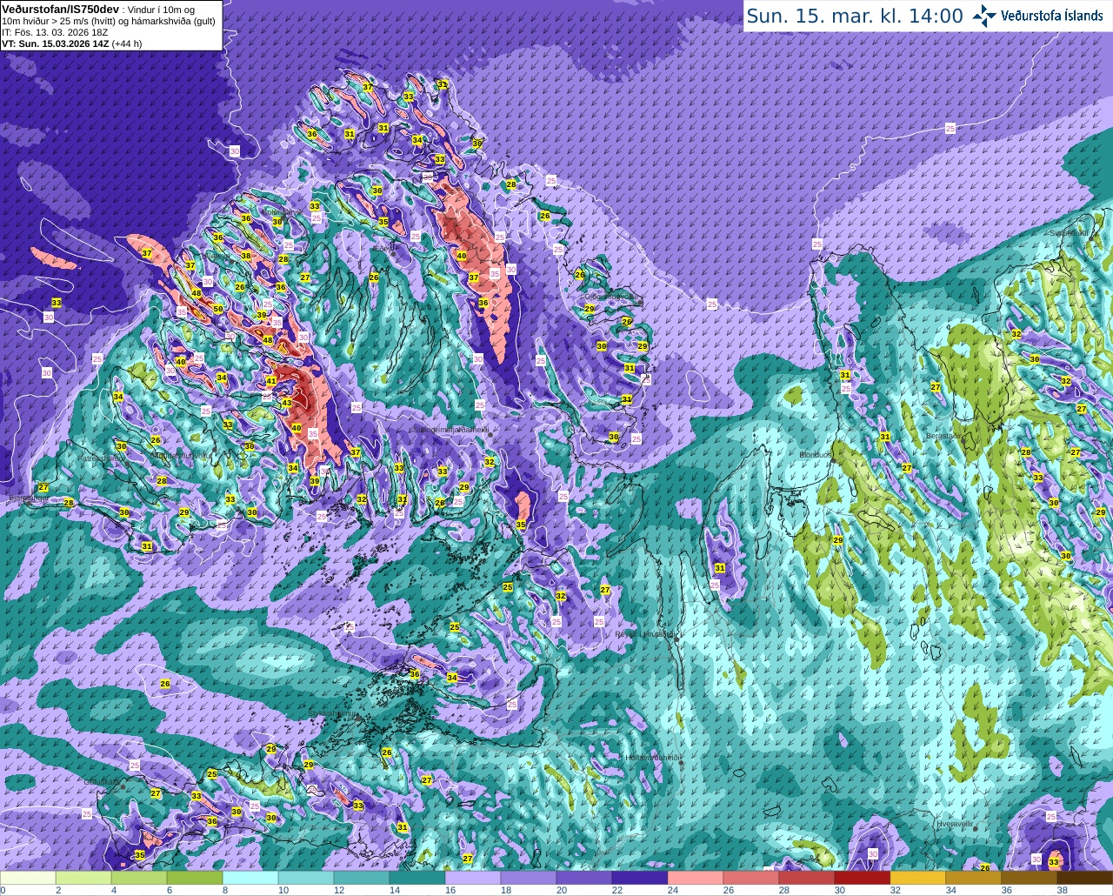Click the Hveravellir station dot
Image resolution: width=1113 pixels, height=896 pixels.
click(975, 830)
